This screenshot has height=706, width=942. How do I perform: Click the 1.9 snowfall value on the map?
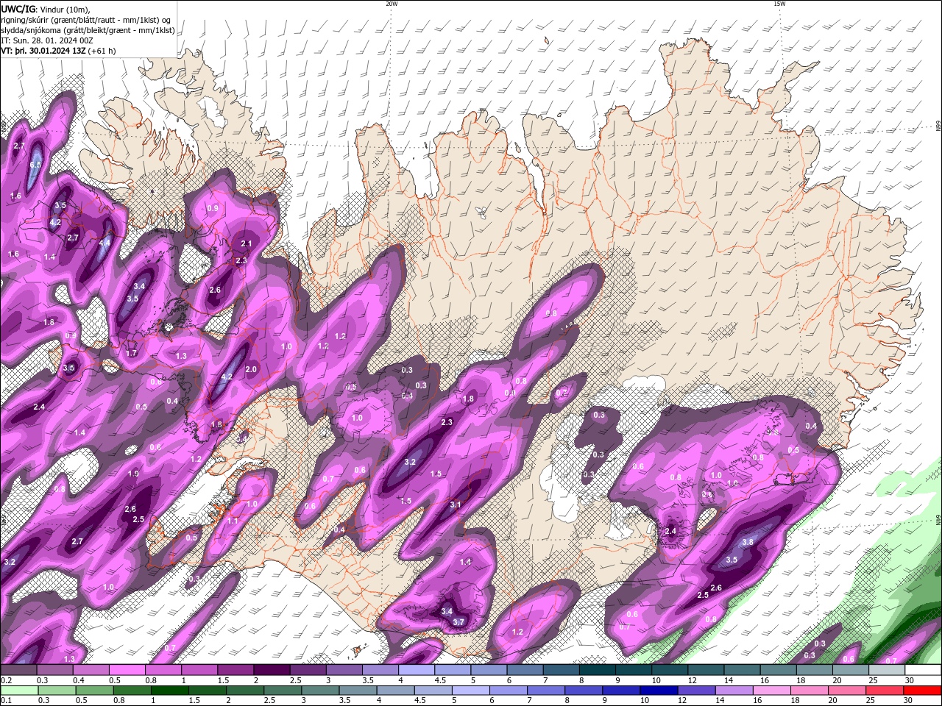tap(133, 474)
